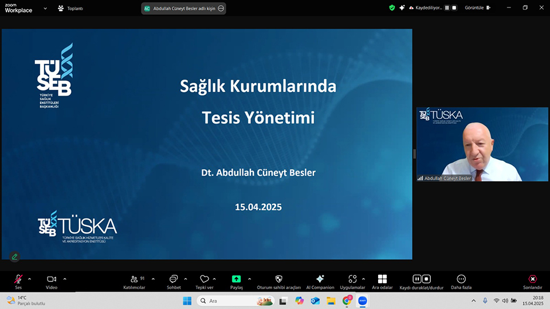Toggle camera with the Video button
The width and height of the screenshot is (550, 309).
pos(52,279)
